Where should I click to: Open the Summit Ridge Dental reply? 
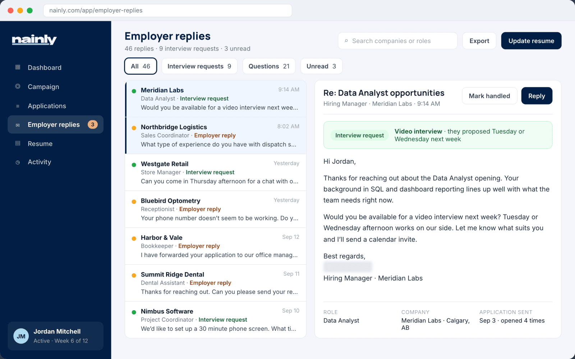(216, 283)
